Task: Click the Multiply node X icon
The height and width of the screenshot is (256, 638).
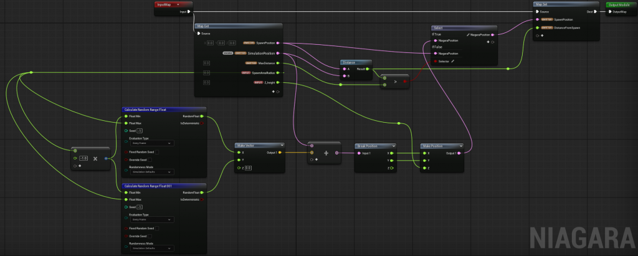Action: pyautogui.click(x=94, y=158)
